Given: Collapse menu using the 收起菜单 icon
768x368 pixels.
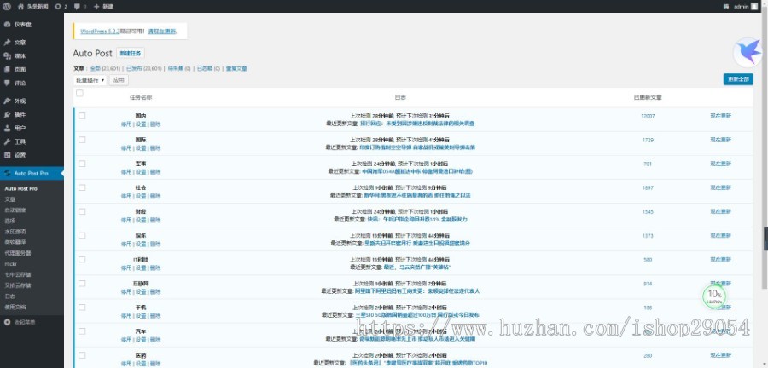Looking at the screenshot, I should [x=7, y=323].
